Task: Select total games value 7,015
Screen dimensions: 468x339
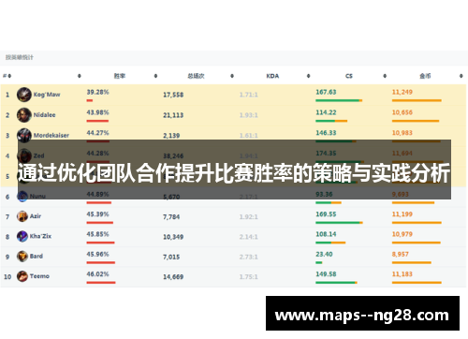Action: click(x=171, y=257)
